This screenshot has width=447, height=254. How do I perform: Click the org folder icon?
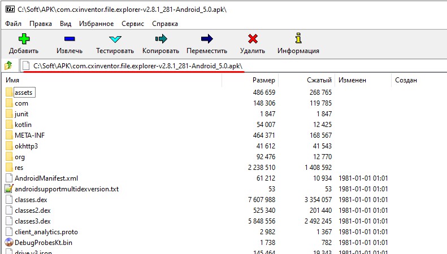coord(9,156)
